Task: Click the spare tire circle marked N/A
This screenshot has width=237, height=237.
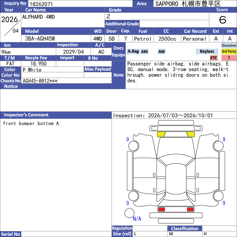Action: (129, 213)
